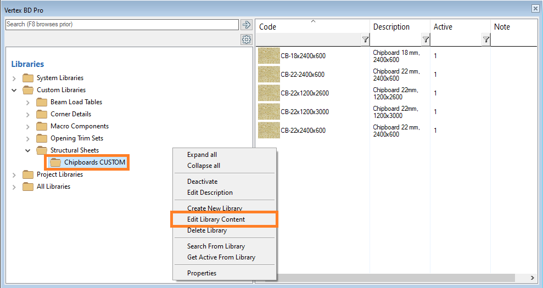Click the Description column filter icon
The height and width of the screenshot is (288, 543).
click(426, 39)
